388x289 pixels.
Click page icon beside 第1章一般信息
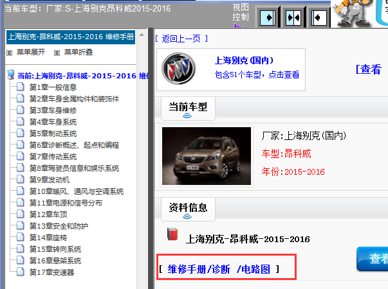pos(21,87)
